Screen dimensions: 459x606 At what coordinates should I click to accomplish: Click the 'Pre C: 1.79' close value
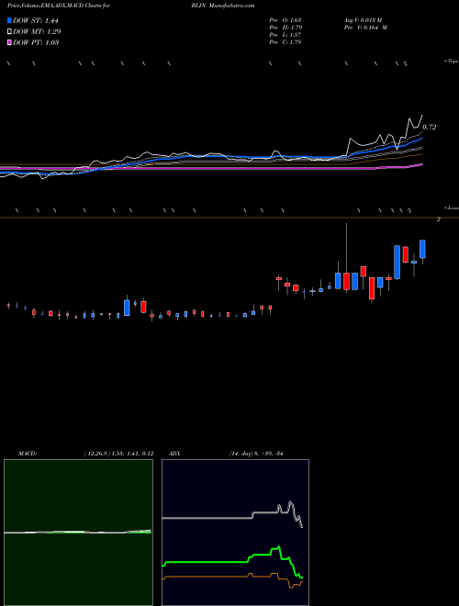[285, 42]
